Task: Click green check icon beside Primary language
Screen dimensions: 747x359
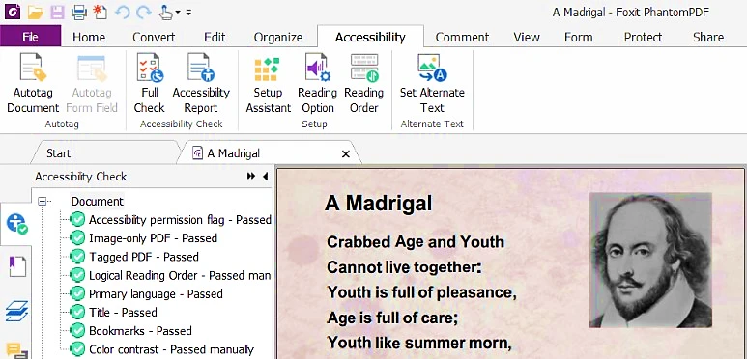Action: point(77,293)
